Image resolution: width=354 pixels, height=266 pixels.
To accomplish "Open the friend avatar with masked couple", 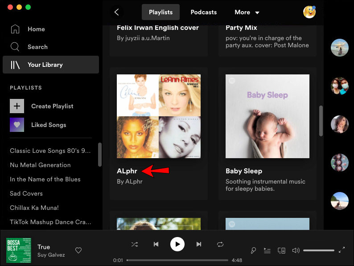I will pyautogui.click(x=340, y=86).
